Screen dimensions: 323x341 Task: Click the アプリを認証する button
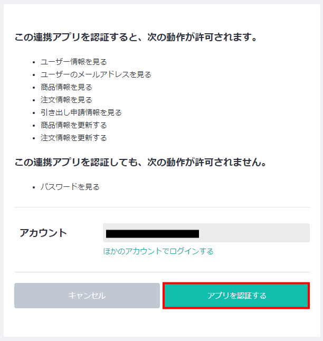(236, 296)
